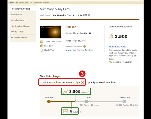
Task: Click the Mobile View phone icon
Action: [x=42, y=50]
